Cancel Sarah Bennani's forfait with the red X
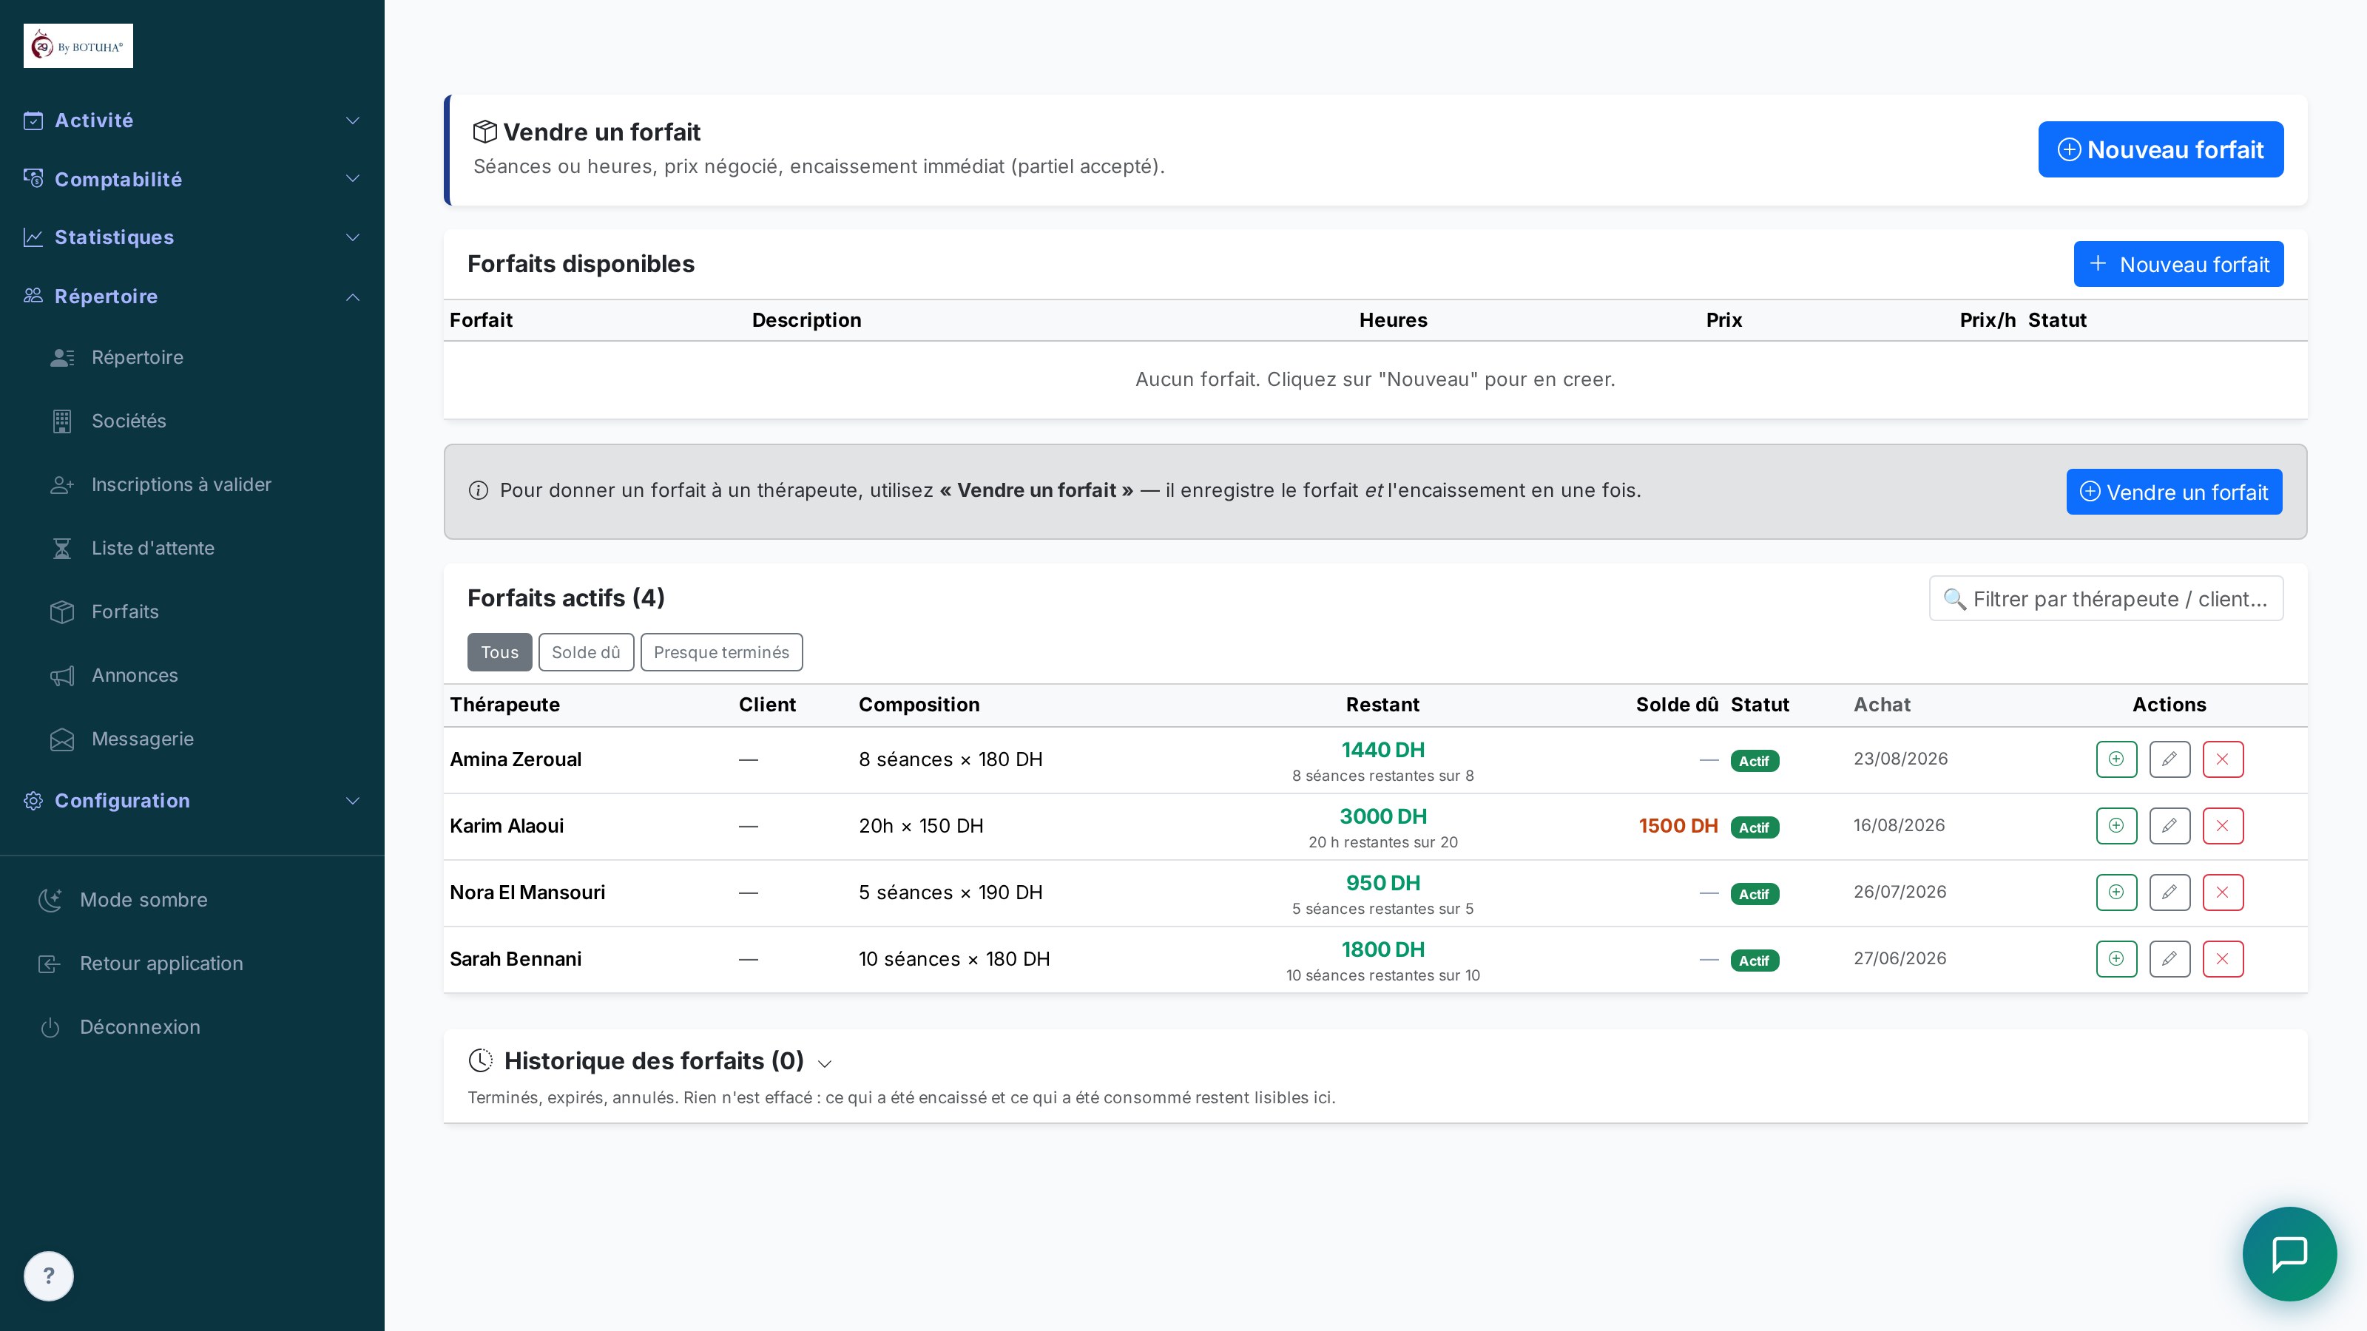Image resolution: width=2367 pixels, height=1331 pixels. point(2223,958)
